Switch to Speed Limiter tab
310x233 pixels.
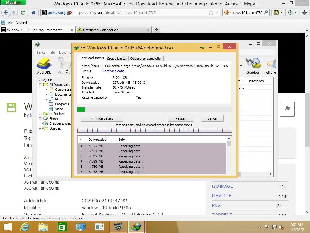click(117, 59)
